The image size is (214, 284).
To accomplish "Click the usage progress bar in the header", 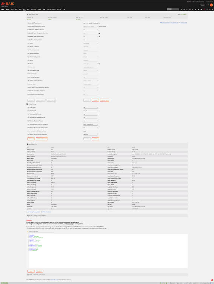I will pyautogui.click(x=173, y=9).
